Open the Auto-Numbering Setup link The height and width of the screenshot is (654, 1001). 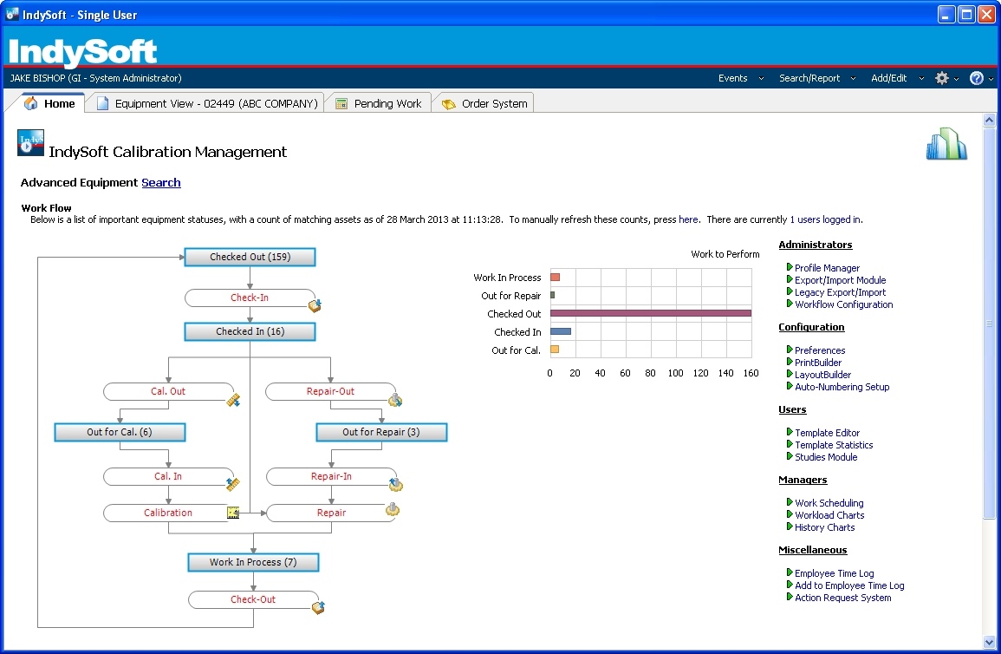click(842, 387)
